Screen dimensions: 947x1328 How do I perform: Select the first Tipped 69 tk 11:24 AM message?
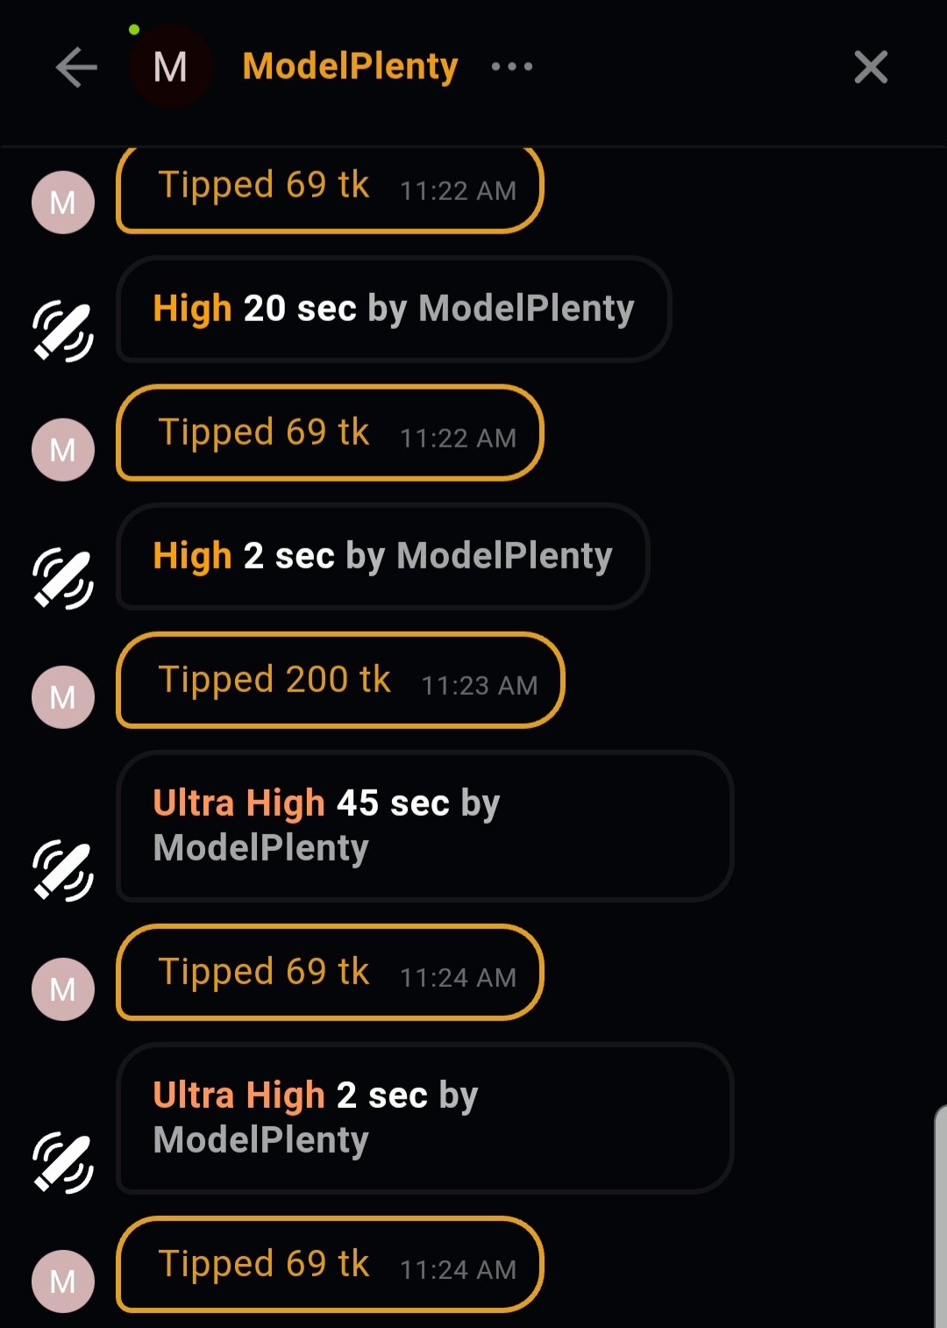pos(330,973)
